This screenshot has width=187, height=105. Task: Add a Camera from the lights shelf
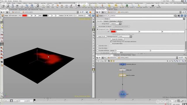(x=79, y=6)
